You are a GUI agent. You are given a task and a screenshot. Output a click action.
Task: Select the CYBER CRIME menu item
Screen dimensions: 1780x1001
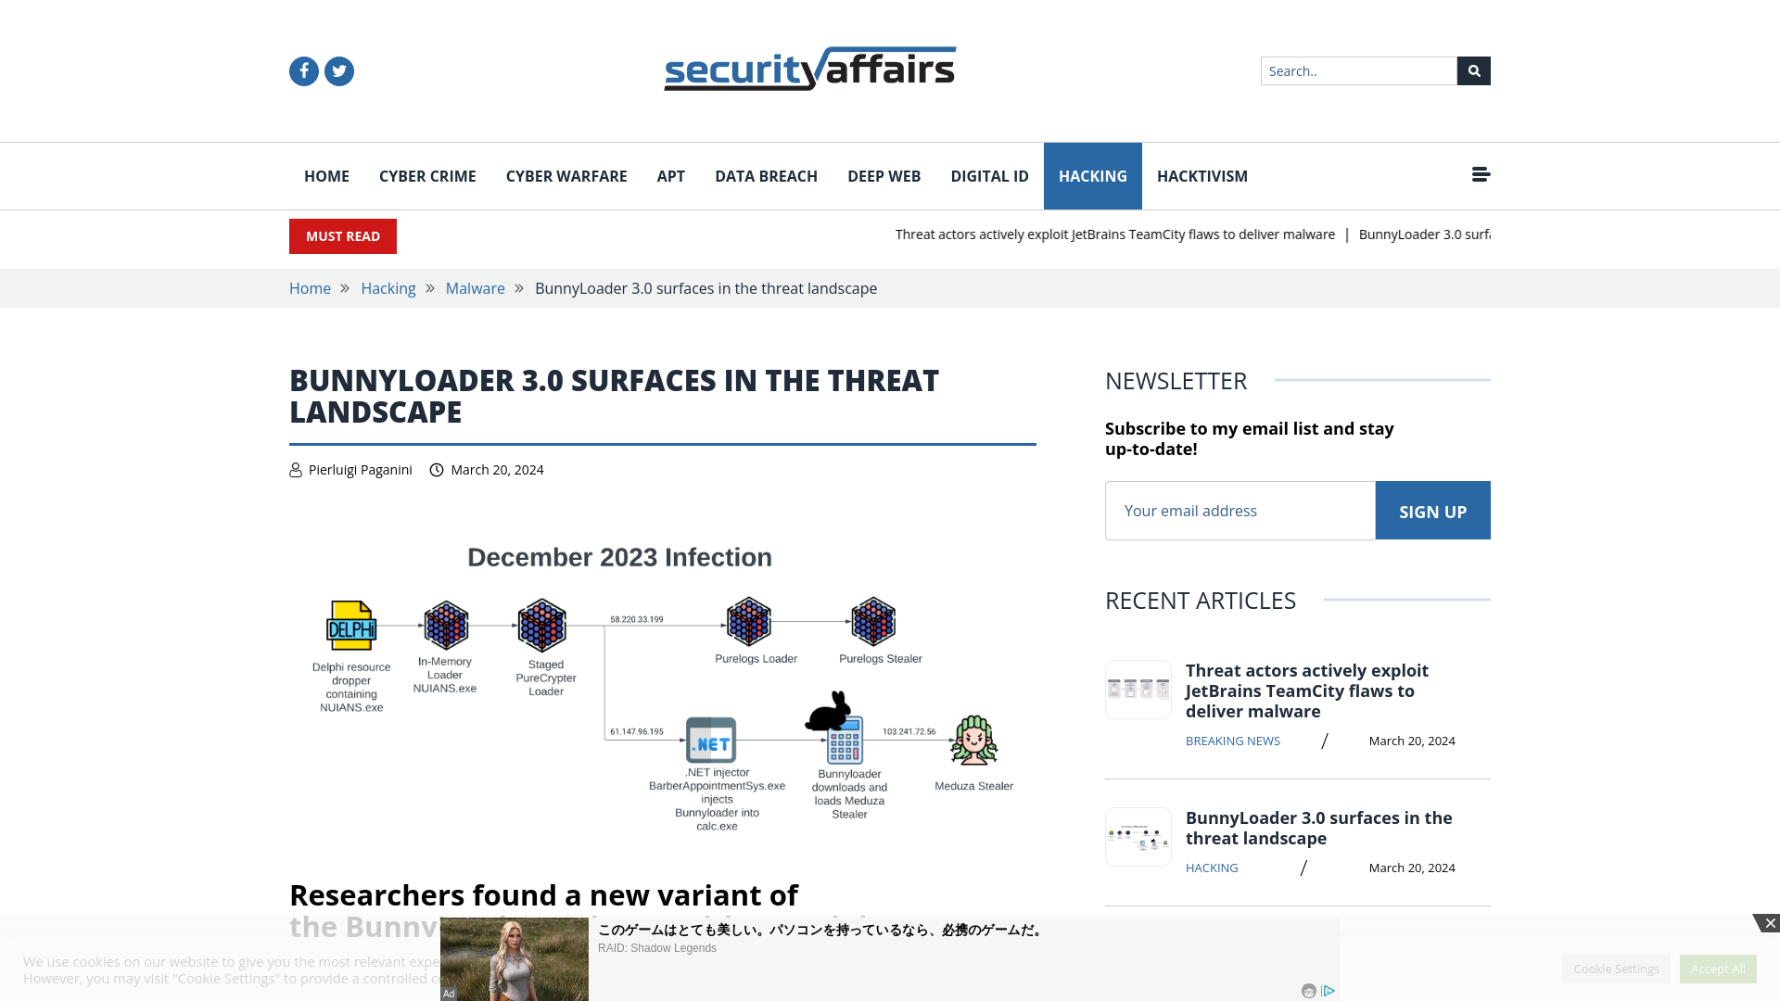[426, 175]
